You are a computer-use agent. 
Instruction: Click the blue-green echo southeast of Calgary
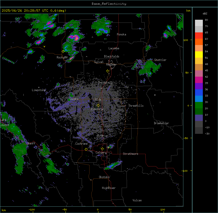[113, 165]
